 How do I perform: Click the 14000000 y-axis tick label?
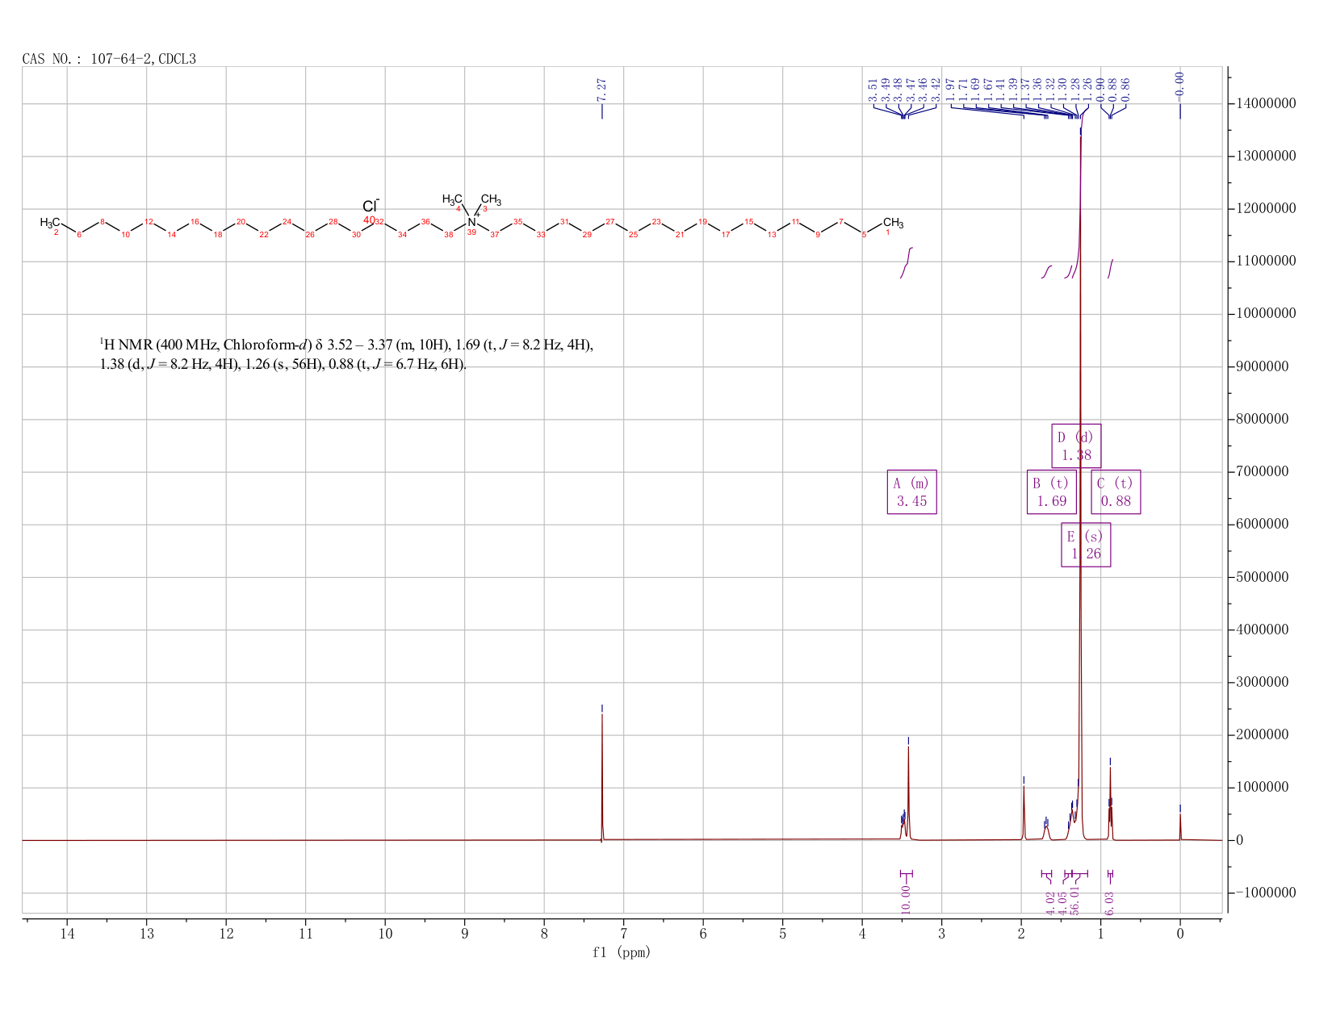click(x=1266, y=104)
